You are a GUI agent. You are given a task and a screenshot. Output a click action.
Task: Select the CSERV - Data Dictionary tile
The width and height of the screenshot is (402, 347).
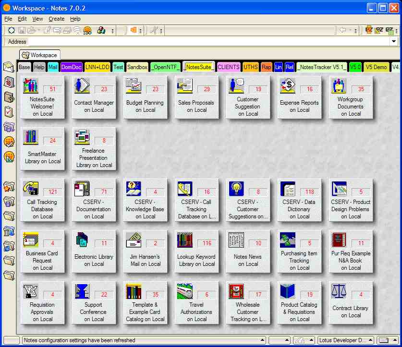[299, 200]
